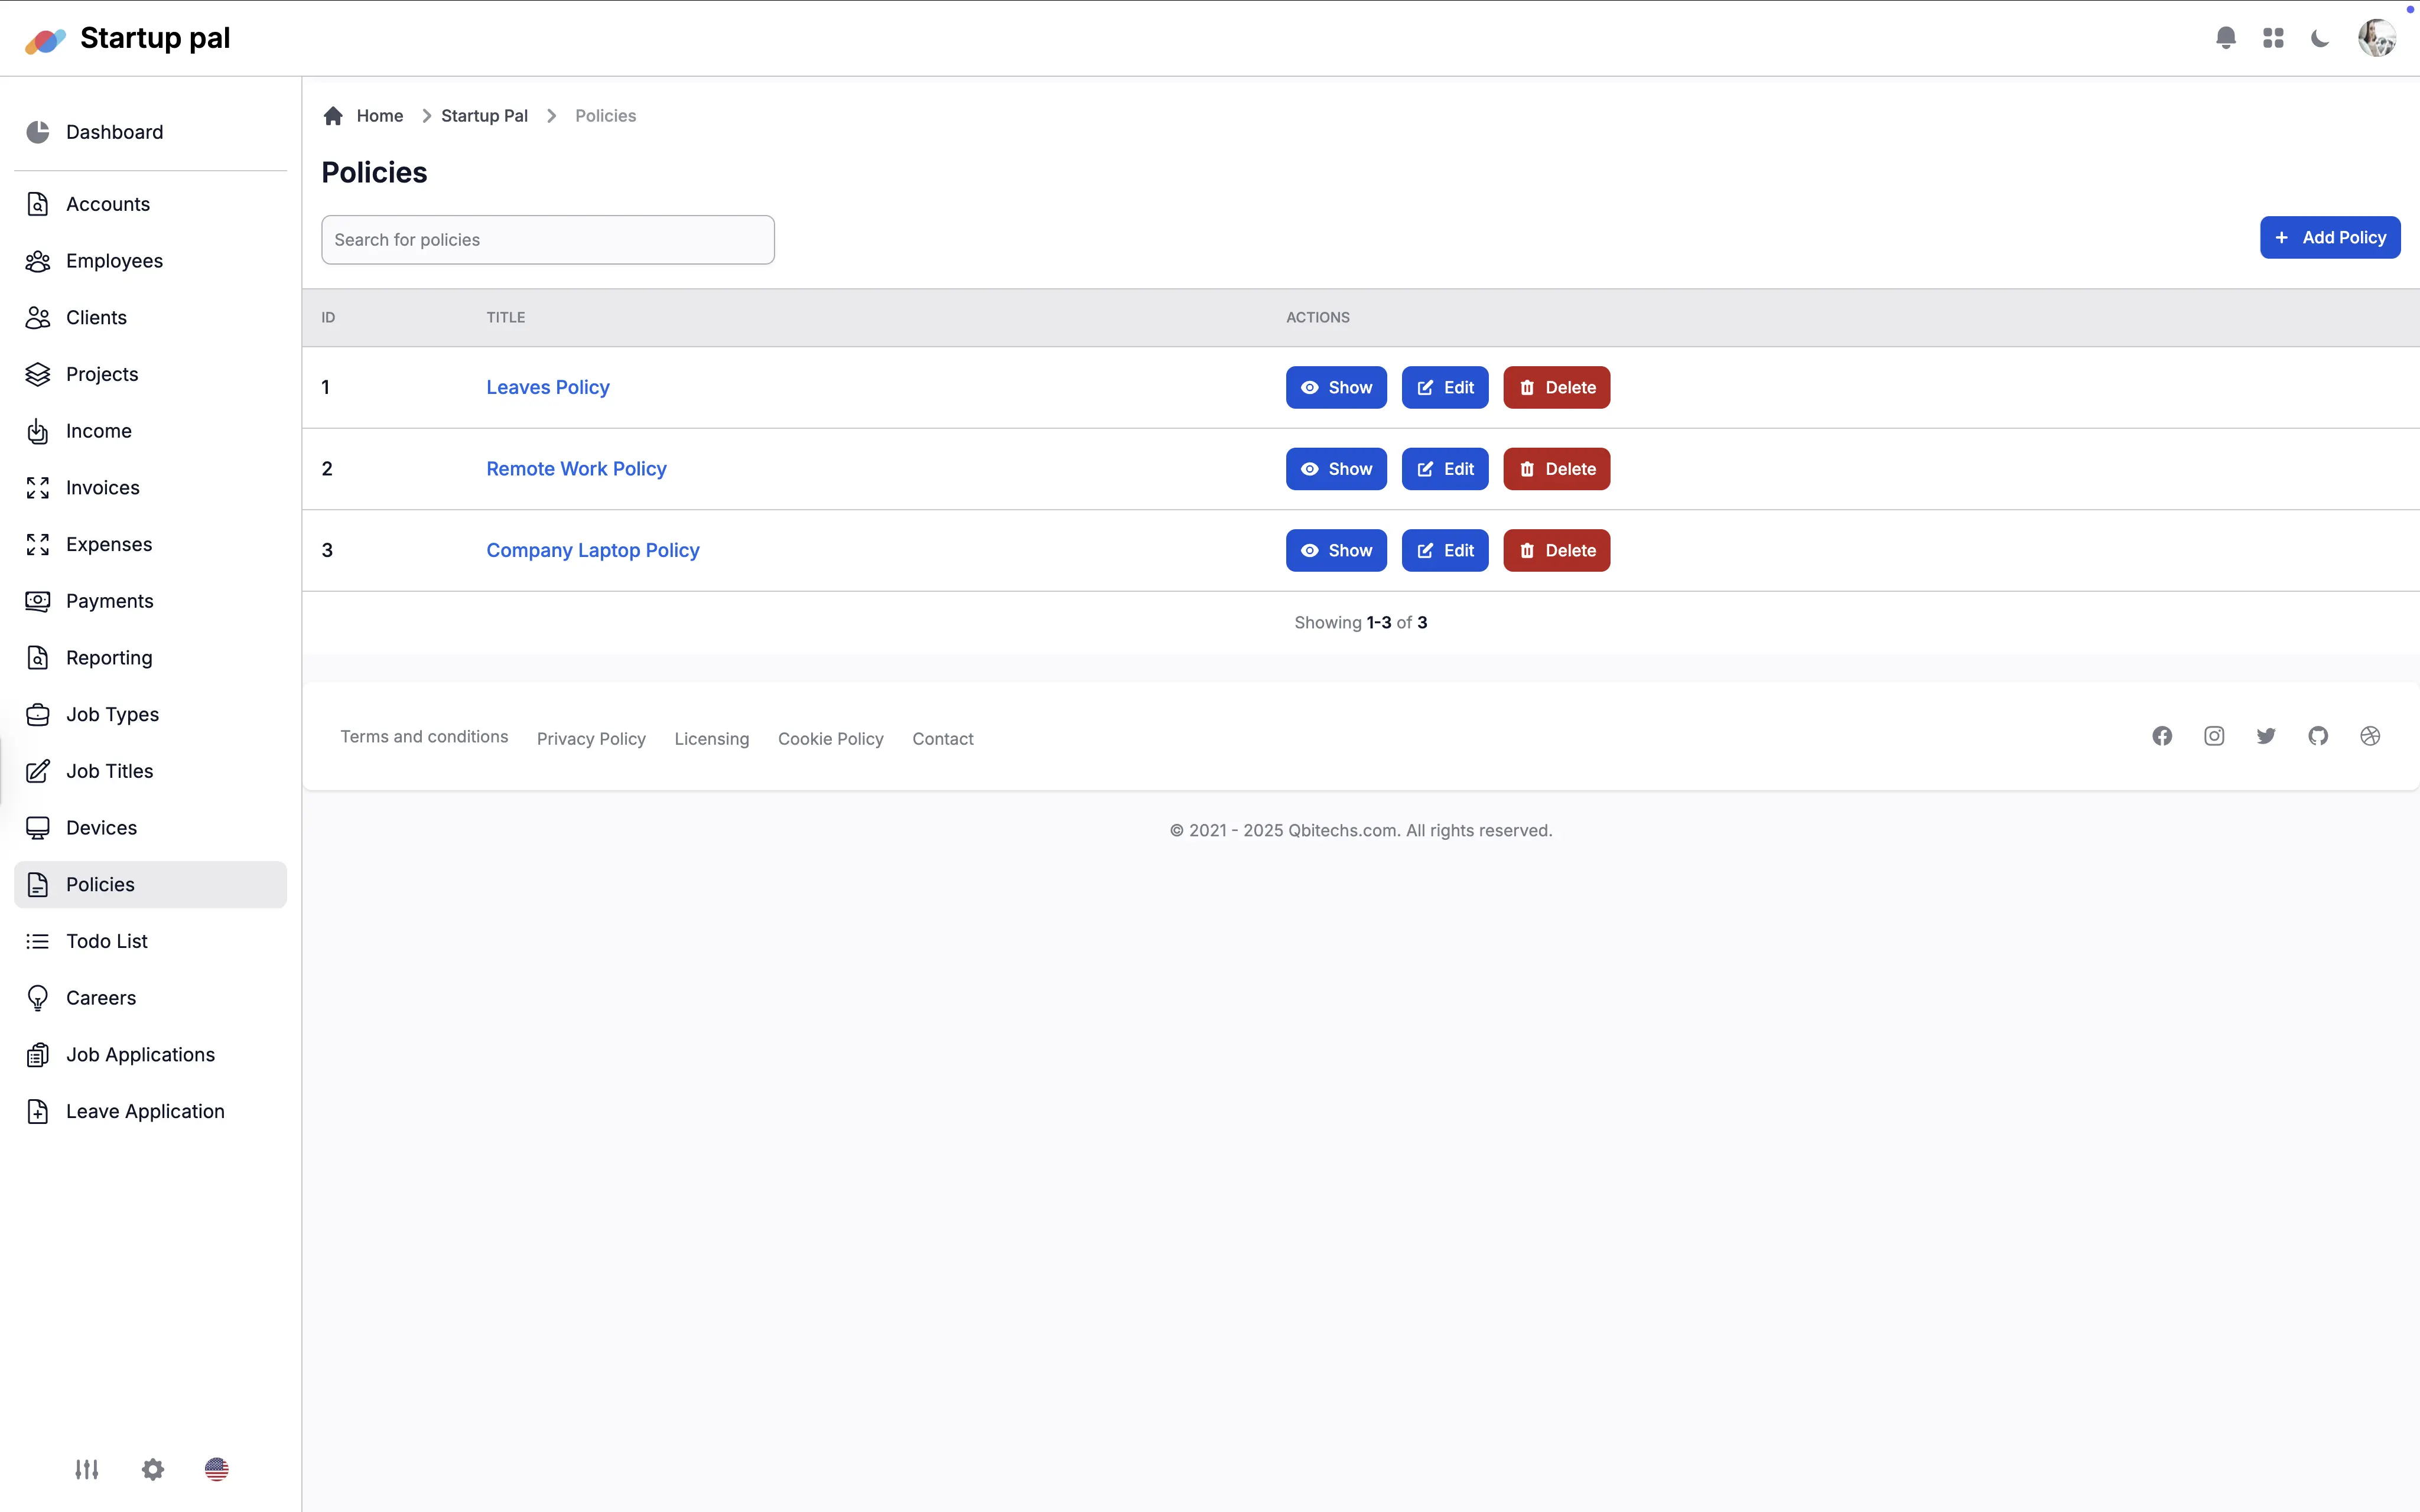Click the Invoices sidebar icon

point(38,488)
